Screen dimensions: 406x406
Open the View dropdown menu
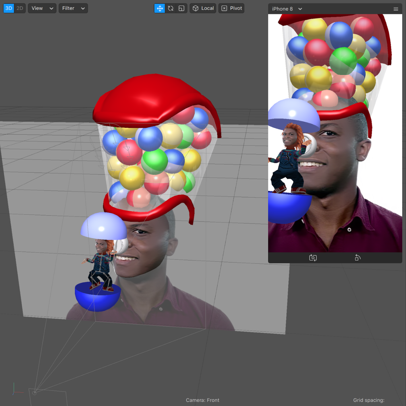[x=42, y=8]
